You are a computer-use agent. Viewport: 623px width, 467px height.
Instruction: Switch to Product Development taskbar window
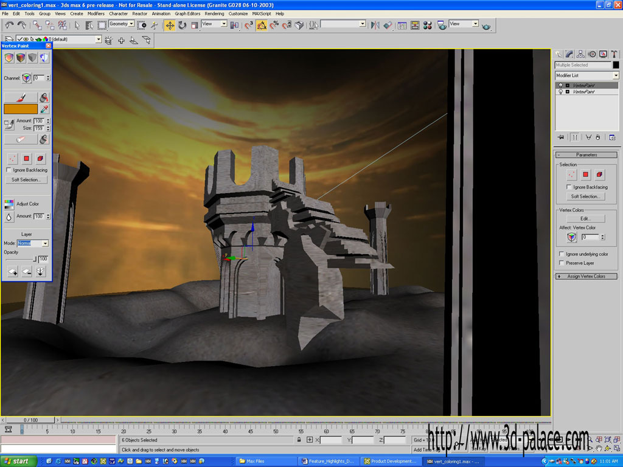pyautogui.click(x=391, y=461)
